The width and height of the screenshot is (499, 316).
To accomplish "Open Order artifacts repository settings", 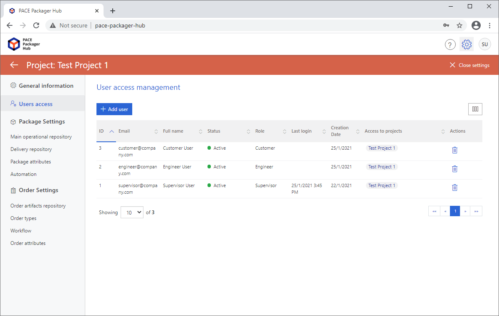I will [38, 206].
